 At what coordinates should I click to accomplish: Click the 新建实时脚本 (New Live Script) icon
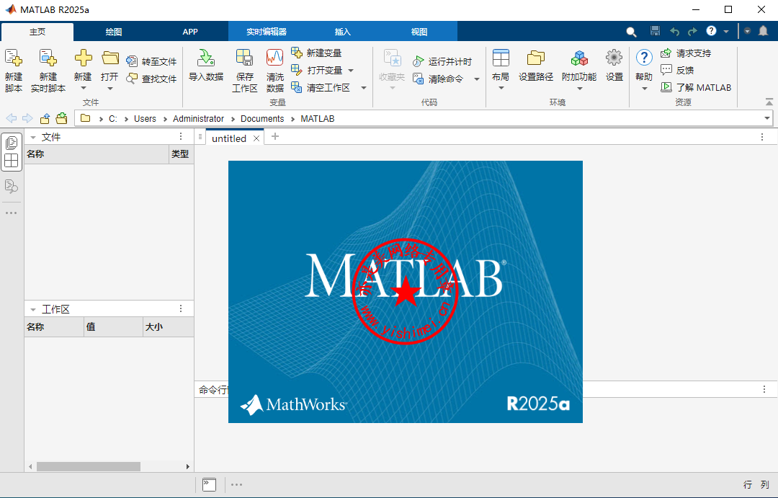click(48, 58)
